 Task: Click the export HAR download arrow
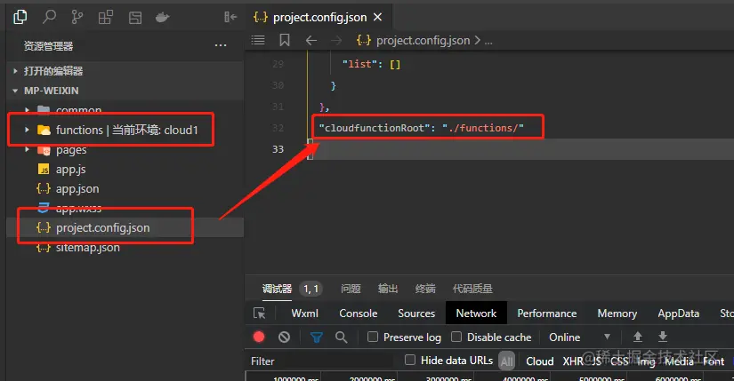pyautogui.click(x=663, y=337)
